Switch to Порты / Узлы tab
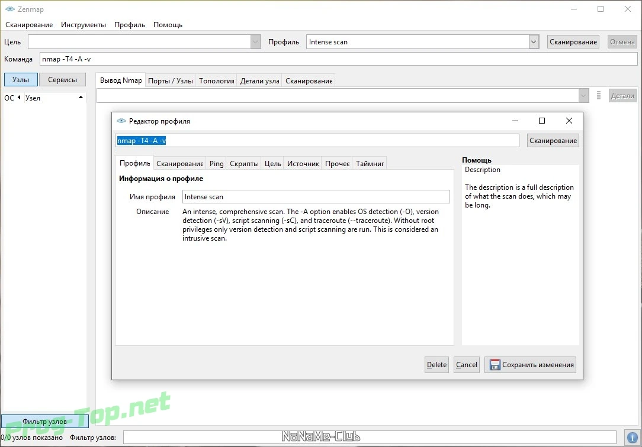Image resolution: width=642 pixels, height=447 pixels. [171, 81]
